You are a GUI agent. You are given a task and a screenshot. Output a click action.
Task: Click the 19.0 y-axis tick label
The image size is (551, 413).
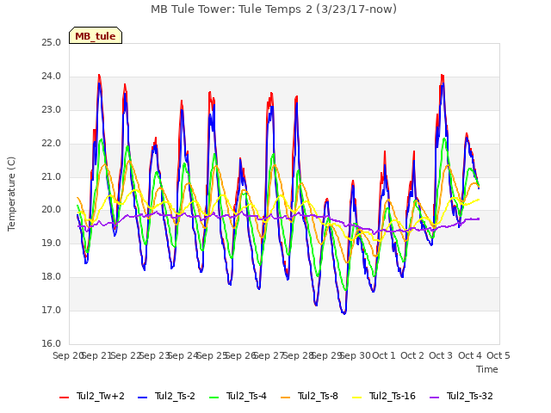tap(52, 243)
